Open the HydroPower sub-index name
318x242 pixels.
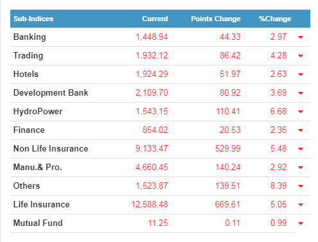pos(38,112)
